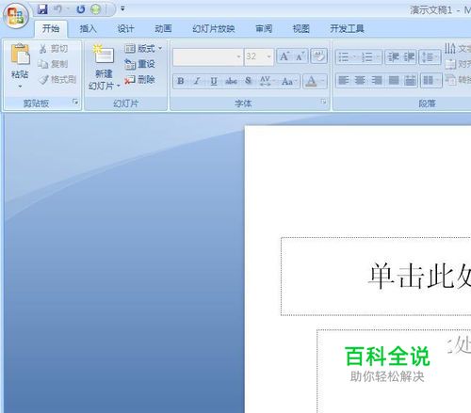Image resolution: width=471 pixels, height=413 pixels.
Task: Open the 插入 ribbon tab
Action: pyautogui.click(x=88, y=29)
